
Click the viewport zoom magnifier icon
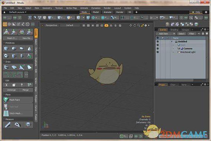coord(139,25)
